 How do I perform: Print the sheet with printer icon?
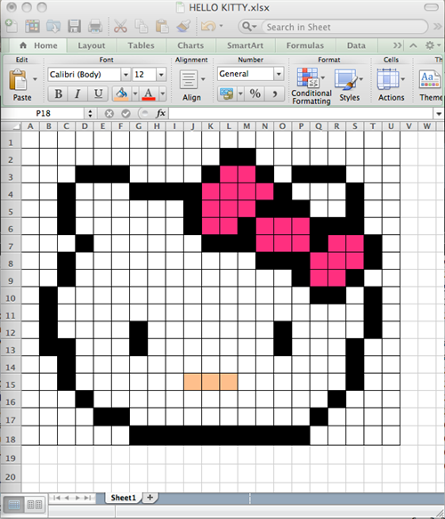click(95, 26)
